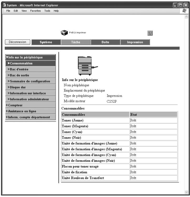Click the scrollbar down arrow
This screenshot has height=197, width=190.
(186, 192)
